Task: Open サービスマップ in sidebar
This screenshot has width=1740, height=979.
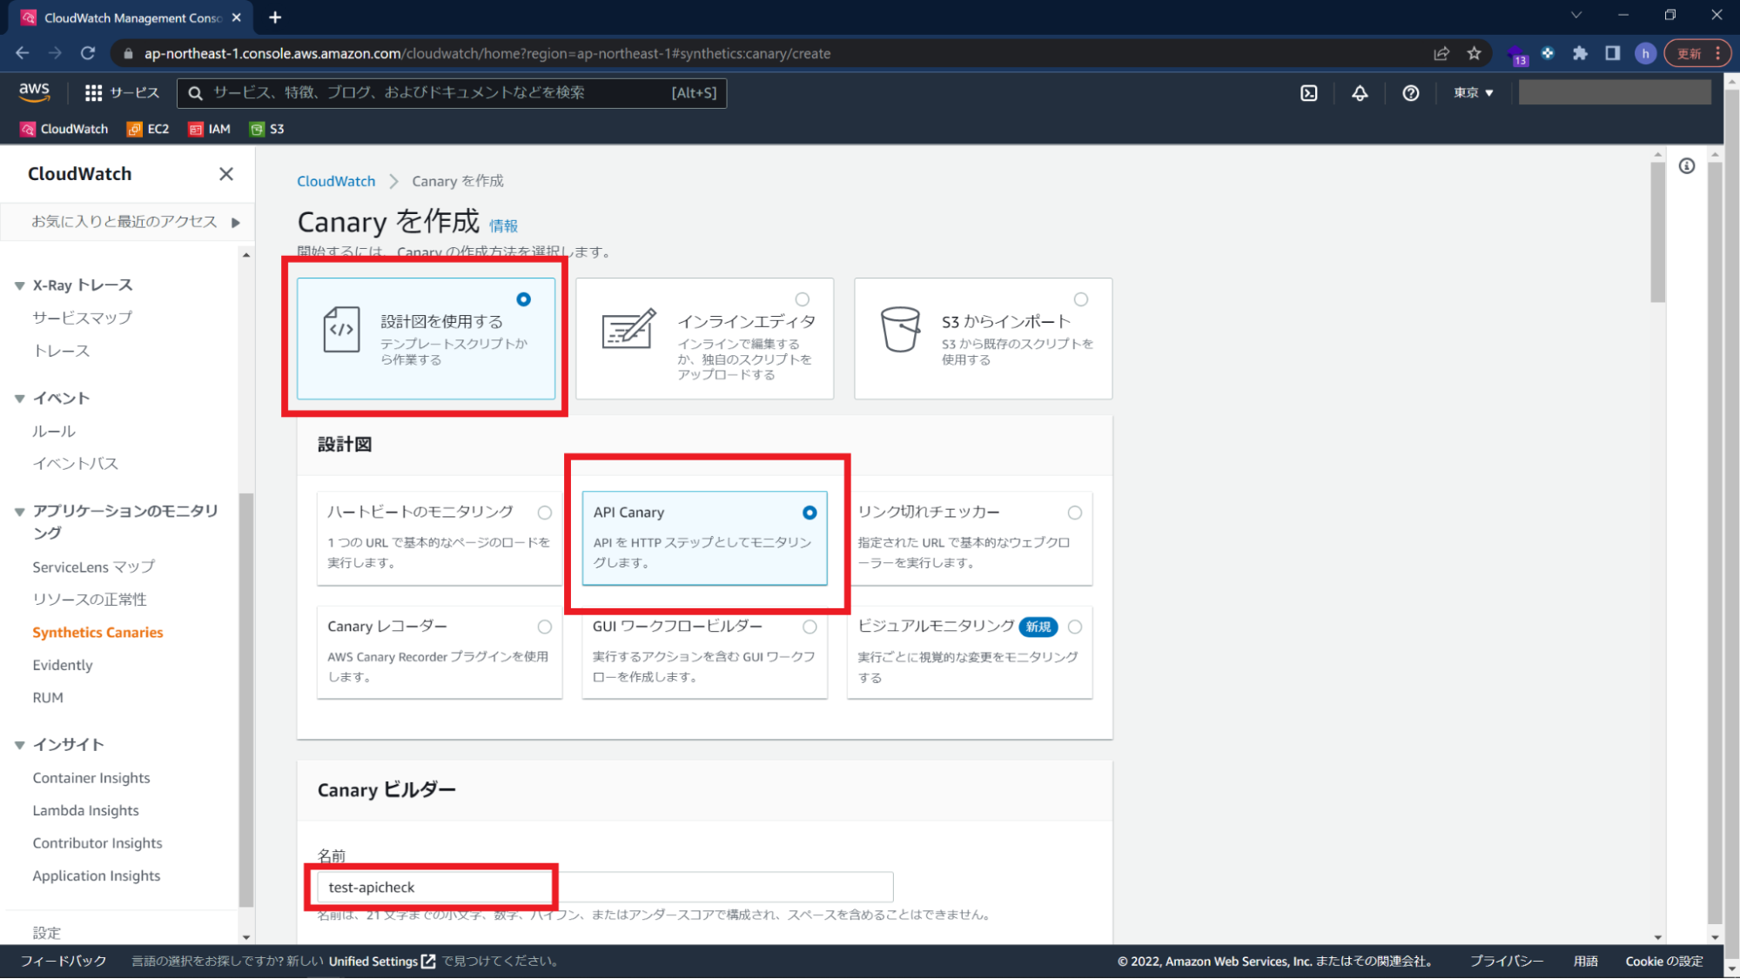Action: click(83, 318)
